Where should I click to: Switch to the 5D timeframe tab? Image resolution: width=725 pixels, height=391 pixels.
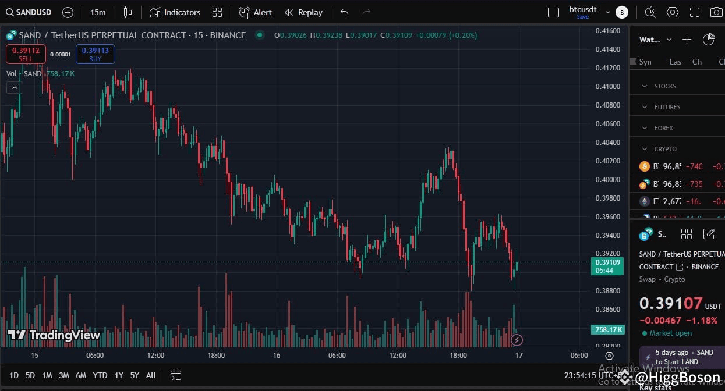click(x=30, y=375)
